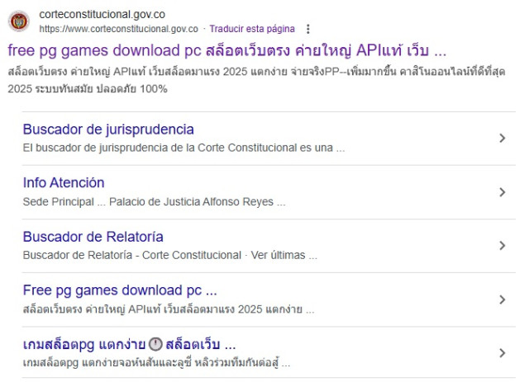Open the Info Atención sitelink
Viewport: 529px width, 382px height.
64,183
